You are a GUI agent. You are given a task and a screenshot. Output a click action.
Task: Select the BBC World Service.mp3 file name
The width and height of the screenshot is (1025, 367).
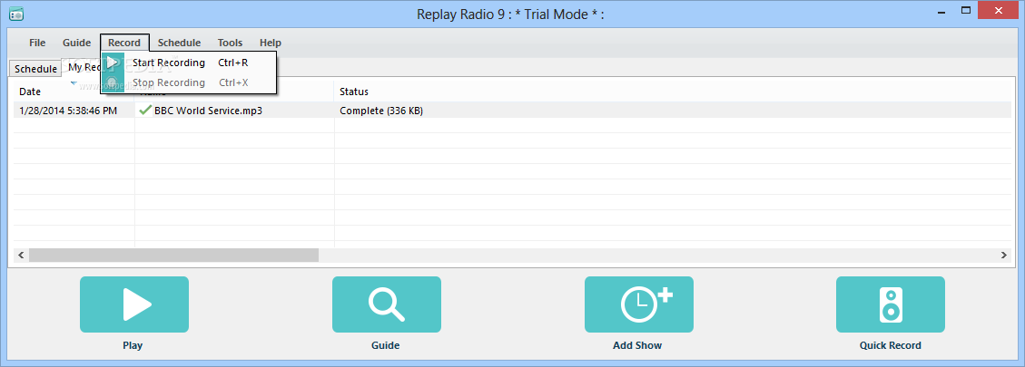click(208, 111)
